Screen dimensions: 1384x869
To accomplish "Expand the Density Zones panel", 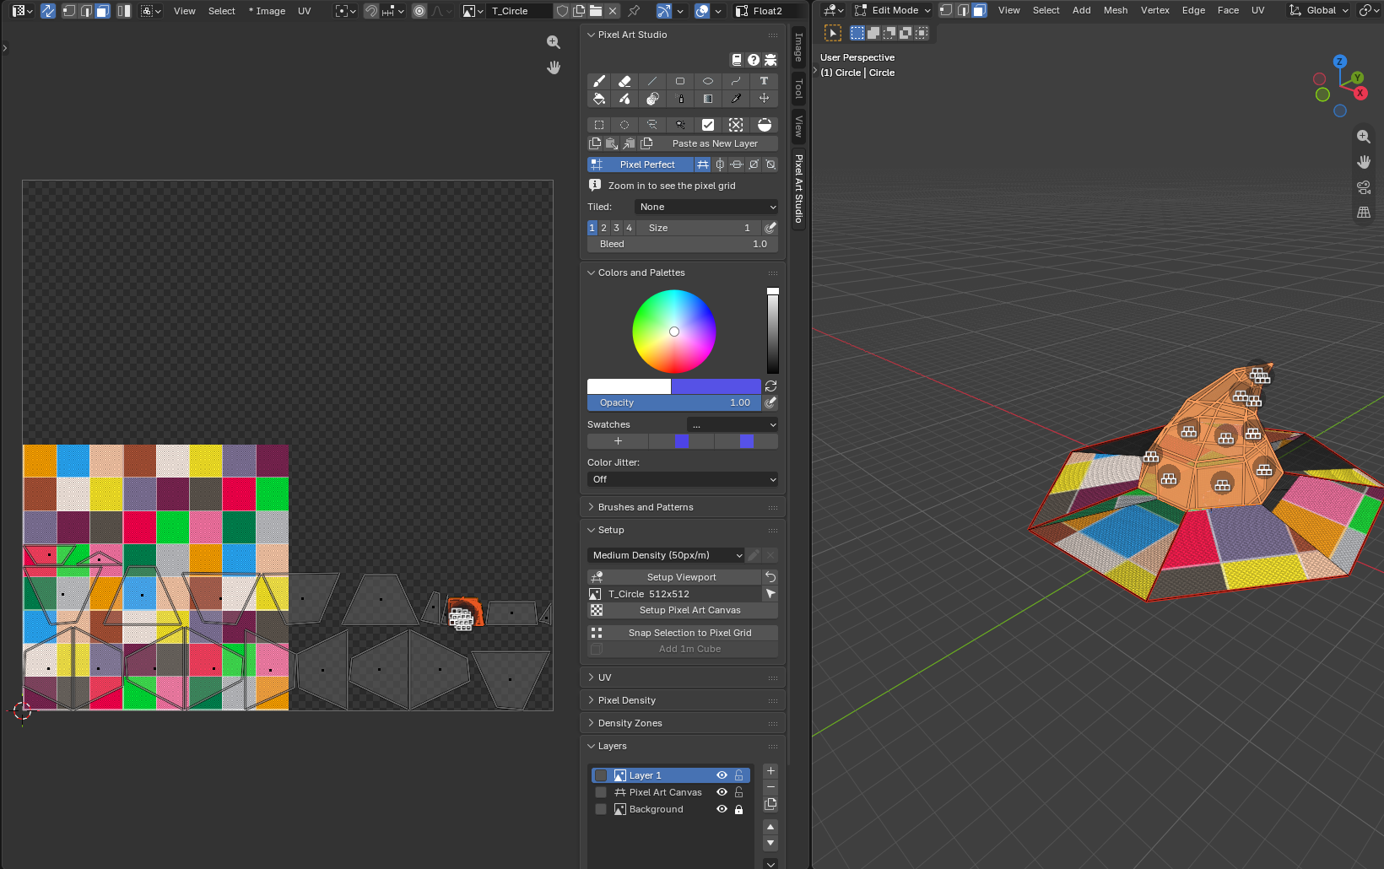I will click(683, 723).
